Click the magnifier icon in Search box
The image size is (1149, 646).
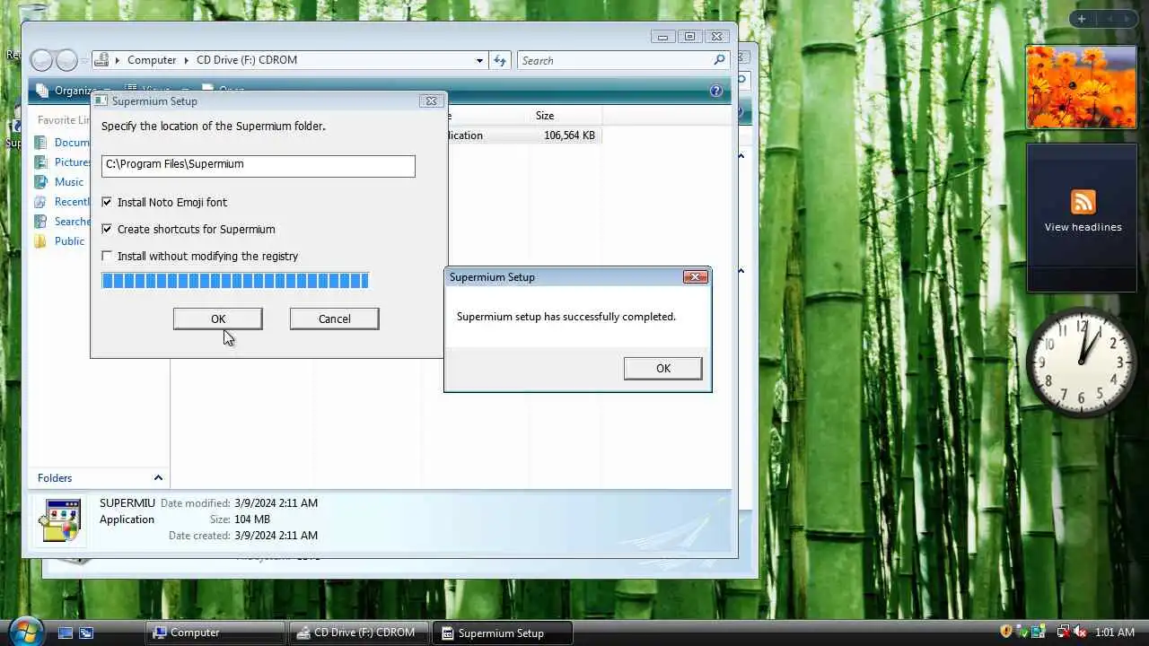[719, 60]
